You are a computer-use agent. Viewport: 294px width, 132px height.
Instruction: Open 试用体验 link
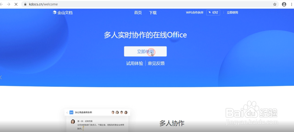click(x=135, y=63)
